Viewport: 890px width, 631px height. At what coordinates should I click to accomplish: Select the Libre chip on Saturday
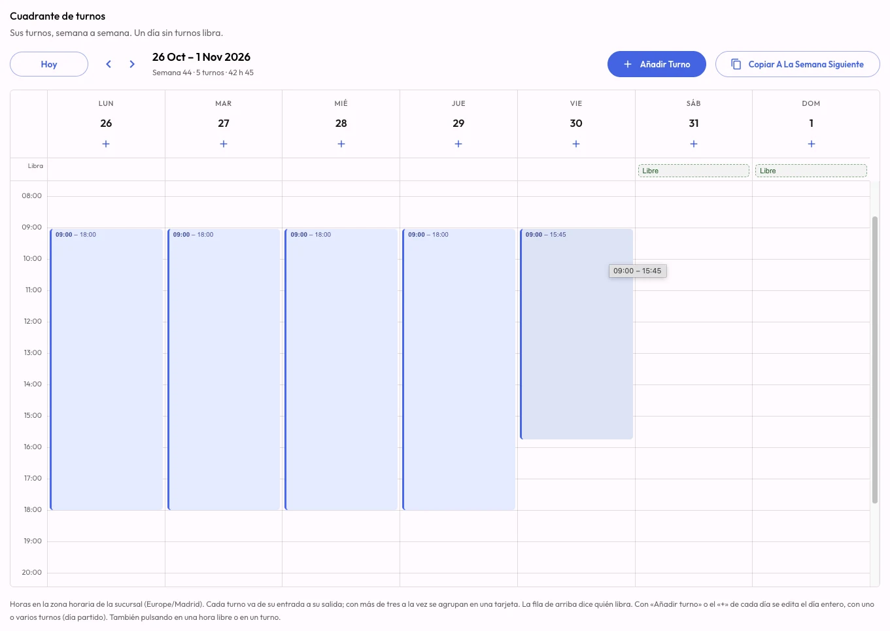pos(694,171)
